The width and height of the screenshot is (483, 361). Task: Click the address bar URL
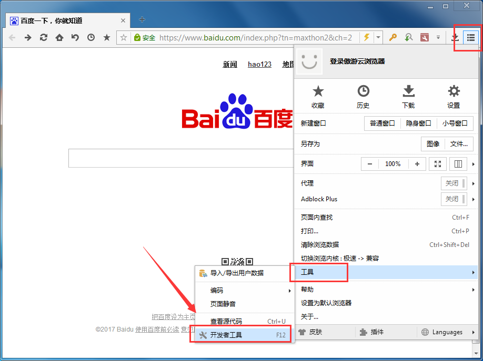[x=255, y=38]
